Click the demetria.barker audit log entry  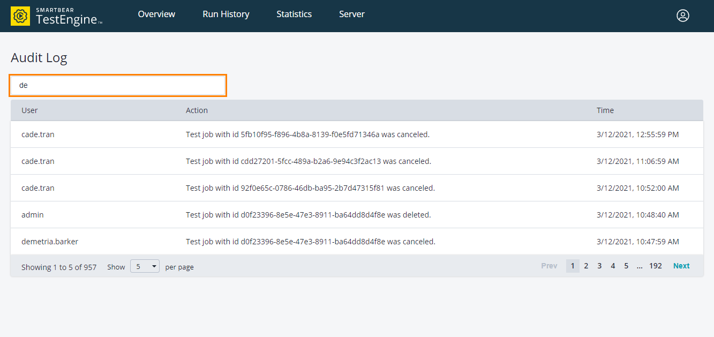click(x=50, y=241)
